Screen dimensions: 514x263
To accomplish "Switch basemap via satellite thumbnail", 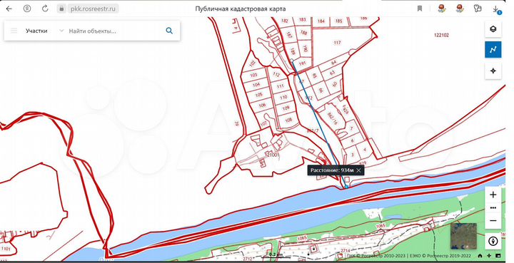I will pyautogui.click(x=463, y=236).
